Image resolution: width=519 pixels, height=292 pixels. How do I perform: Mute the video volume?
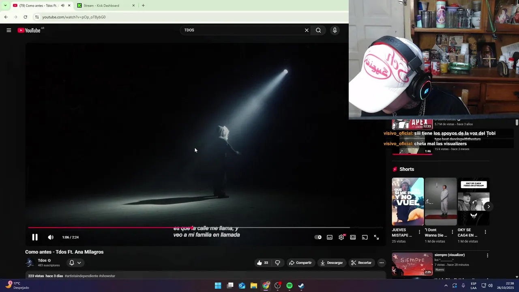[x=51, y=237]
